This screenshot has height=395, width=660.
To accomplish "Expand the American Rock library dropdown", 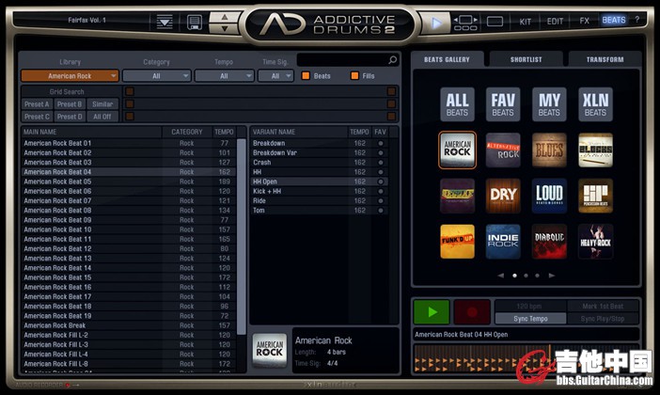I will 70,75.
